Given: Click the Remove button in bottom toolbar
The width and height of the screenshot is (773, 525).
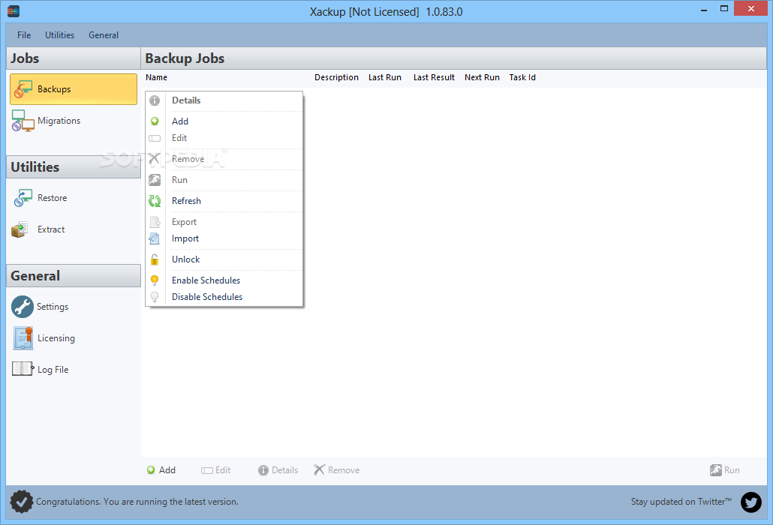Looking at the screenshot, I should [337, 470].
